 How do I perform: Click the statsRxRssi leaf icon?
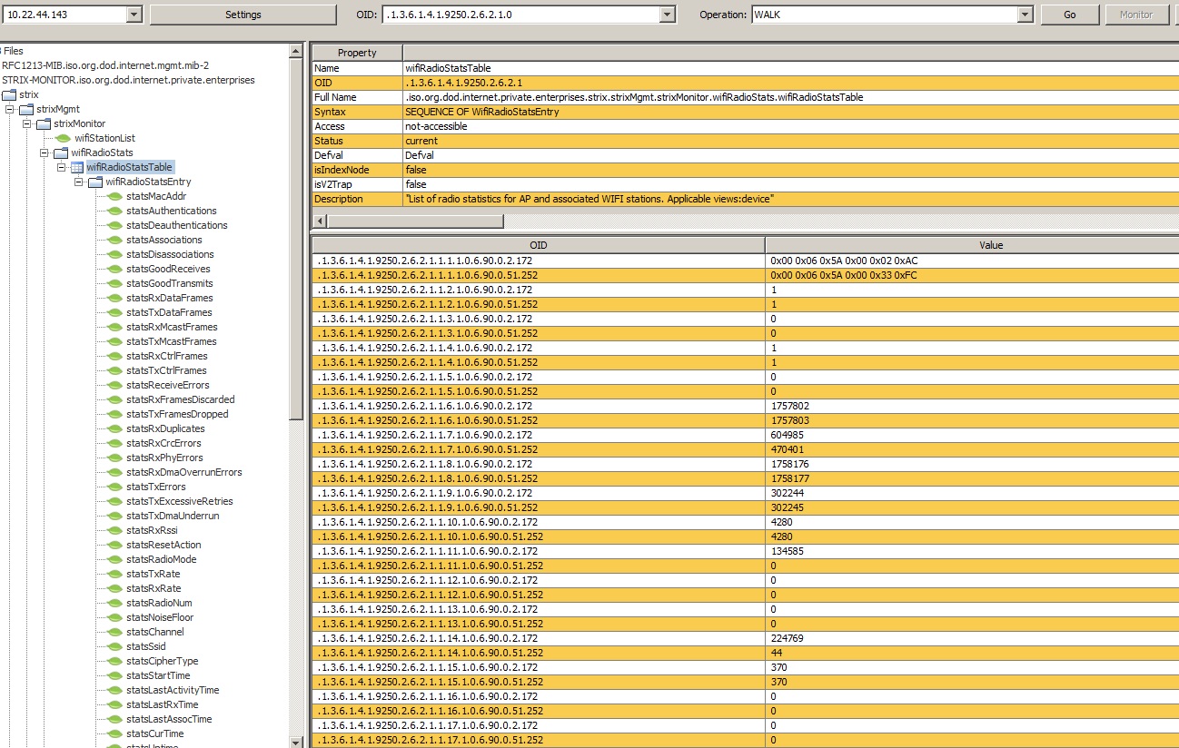pyautogui.click(x=114, y=530)
